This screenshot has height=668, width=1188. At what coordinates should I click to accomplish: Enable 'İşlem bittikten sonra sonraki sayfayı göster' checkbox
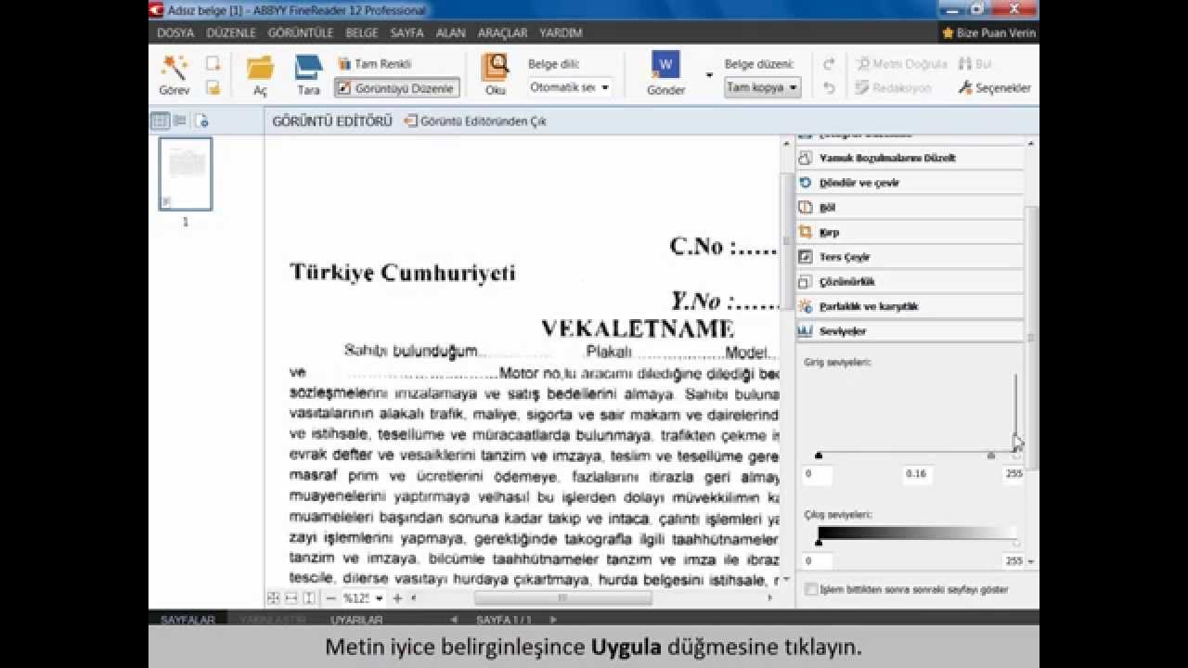811,589
